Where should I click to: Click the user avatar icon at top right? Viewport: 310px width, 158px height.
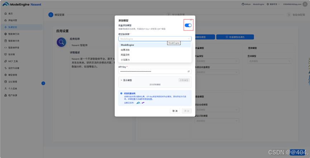point(305,4)
